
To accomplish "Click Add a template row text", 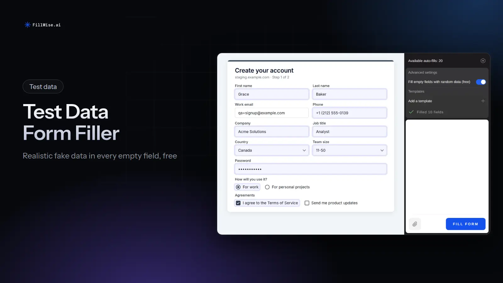I will [420, 101].
